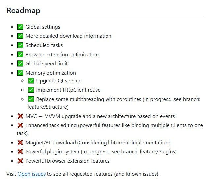The image size is (215, 181).
Task: Click the Global settings text
Action: [43, 27]
